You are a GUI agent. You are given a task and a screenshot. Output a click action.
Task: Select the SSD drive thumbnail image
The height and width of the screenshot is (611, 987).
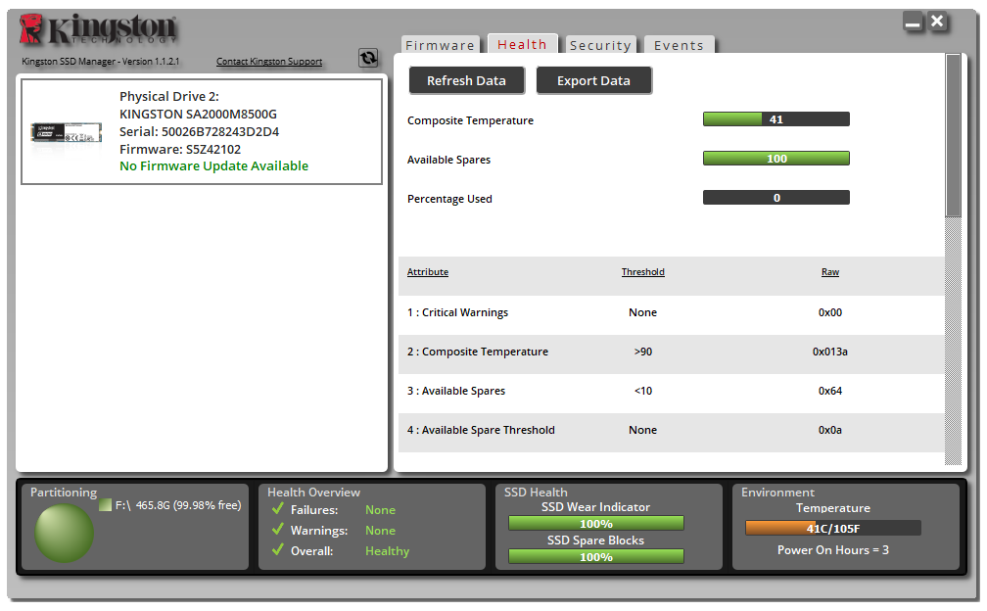click(x=67, y=132)
